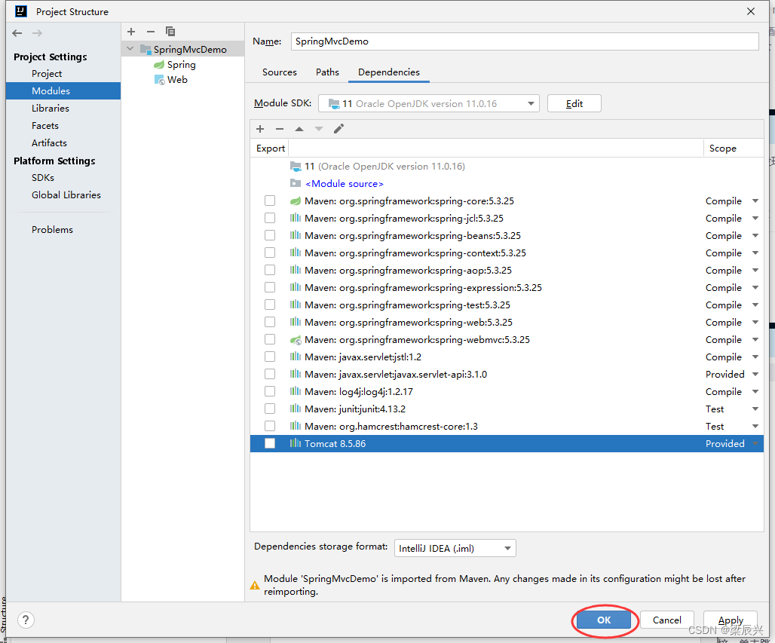Toggle export checkbox for spring-context
Image resolution: width=775 pixels, height=643 pixels.
point(270,253)
